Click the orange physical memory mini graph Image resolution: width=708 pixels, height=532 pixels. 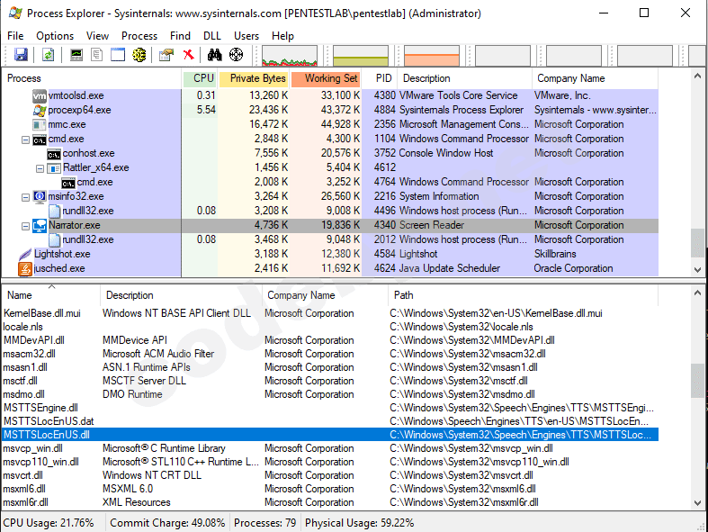pos(432,56)
